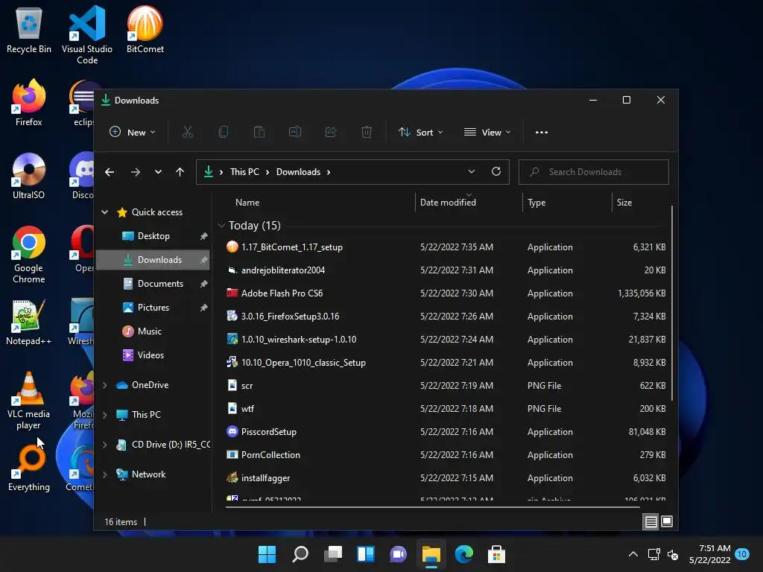This screenshot has width=763, height=572.
Task: Select the 1.0.10_wireshark-setup-1.0.10 file
Action: (x=446, y=340)
